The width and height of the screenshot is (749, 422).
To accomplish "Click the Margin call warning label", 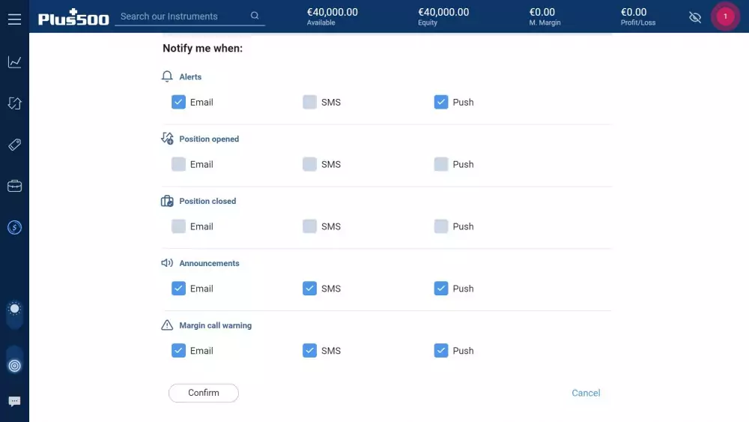I will 216,325.
